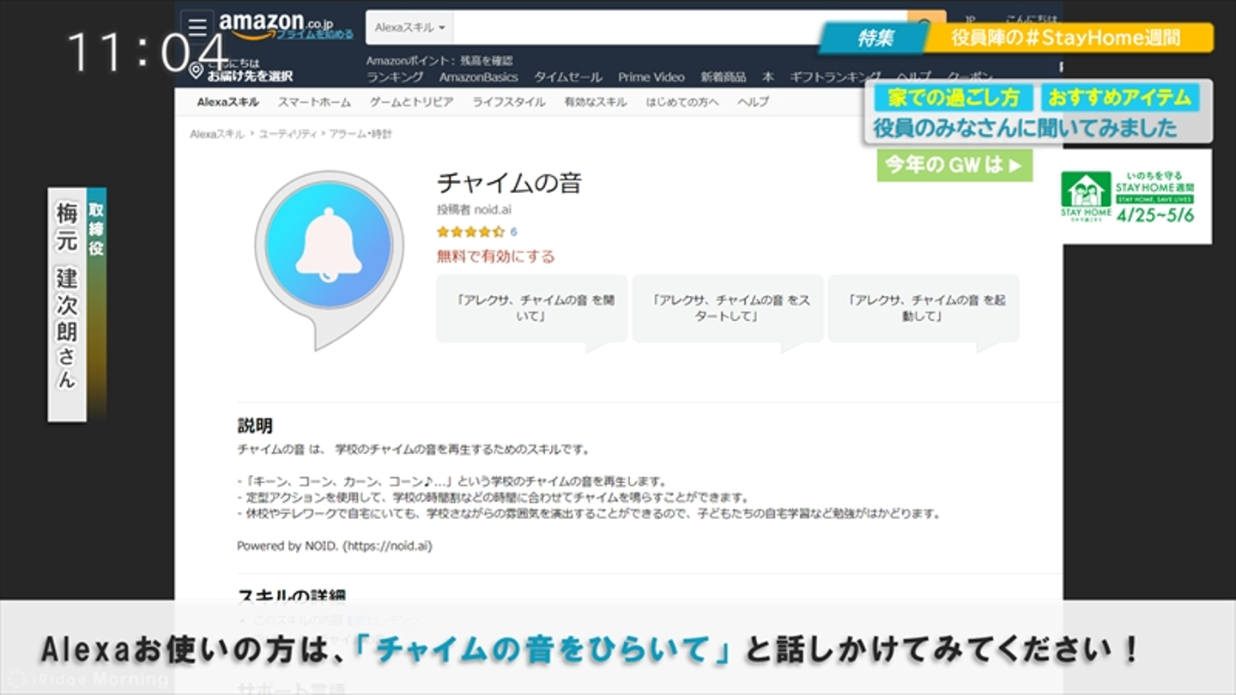The height and width of the screenshot is (695, 1236).
Task: Click the 今年のGWは arrow banner
Action: point(954,165)
